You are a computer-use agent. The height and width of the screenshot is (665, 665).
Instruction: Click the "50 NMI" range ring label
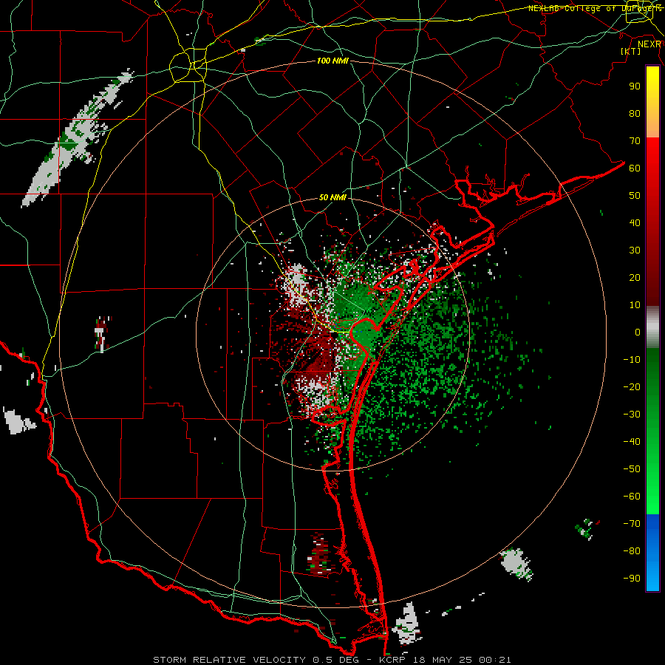tap(332, 197)
